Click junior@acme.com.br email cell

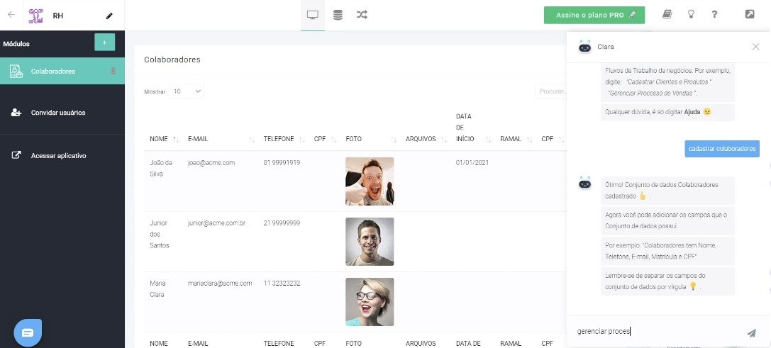click(216, 223)
